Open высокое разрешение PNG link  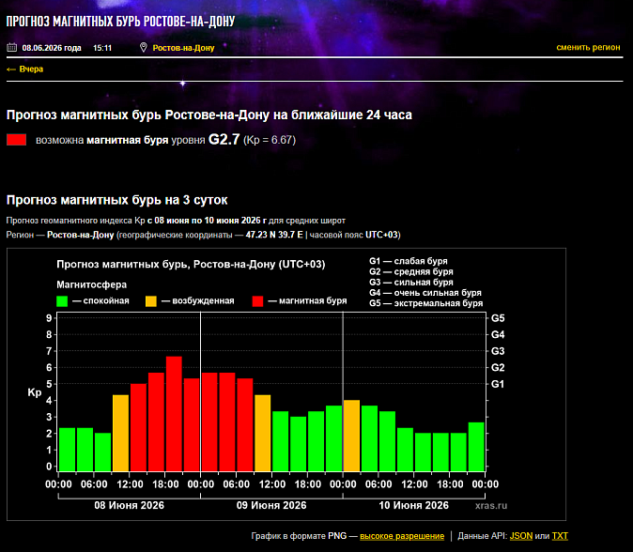point(402,536)
